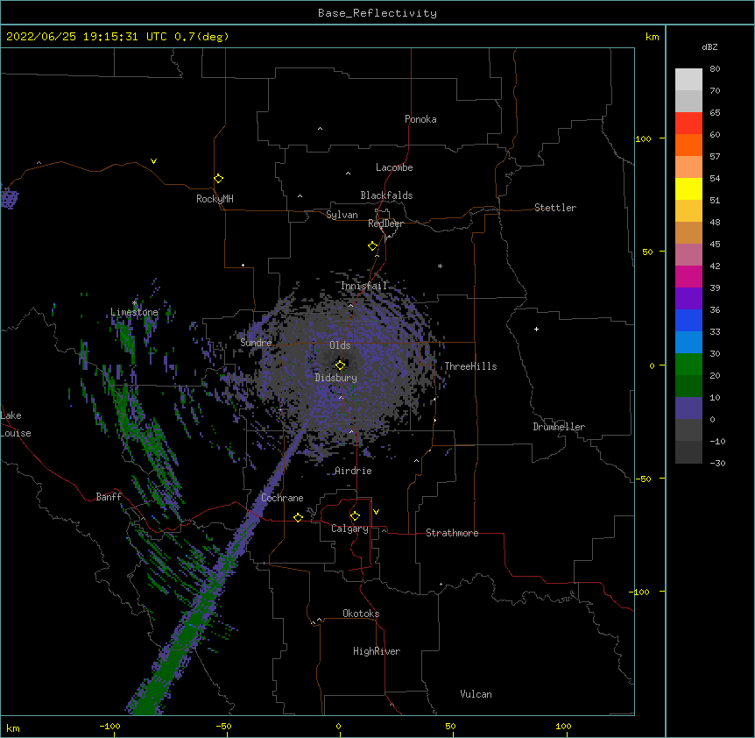The image size is (755, 738).
Task: Click the km unit label at top right
Action: [x=652, y=37]
